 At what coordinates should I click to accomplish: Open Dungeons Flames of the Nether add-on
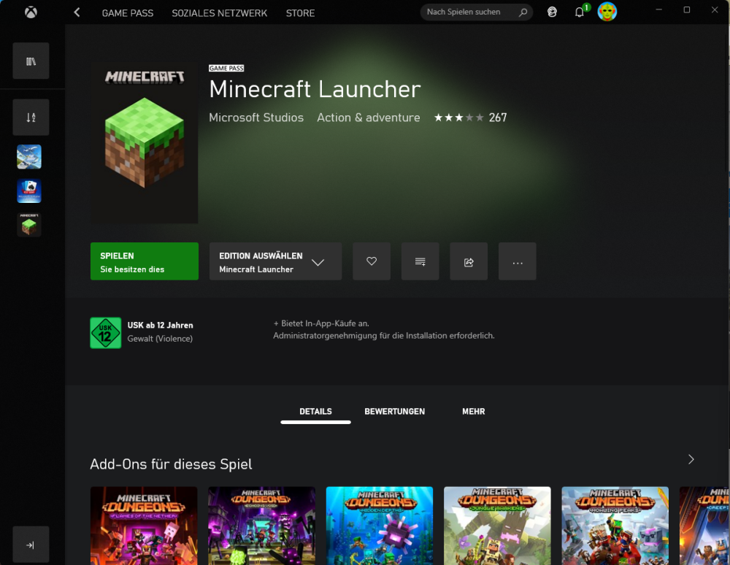(144, 526)
